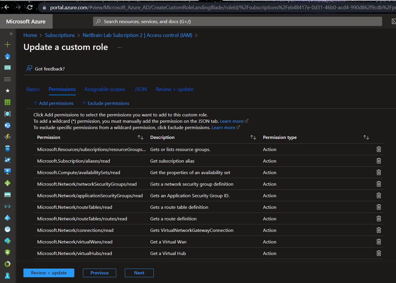
Task: Open the ellipsis menu beside the page title
Action: pos(119,47)
